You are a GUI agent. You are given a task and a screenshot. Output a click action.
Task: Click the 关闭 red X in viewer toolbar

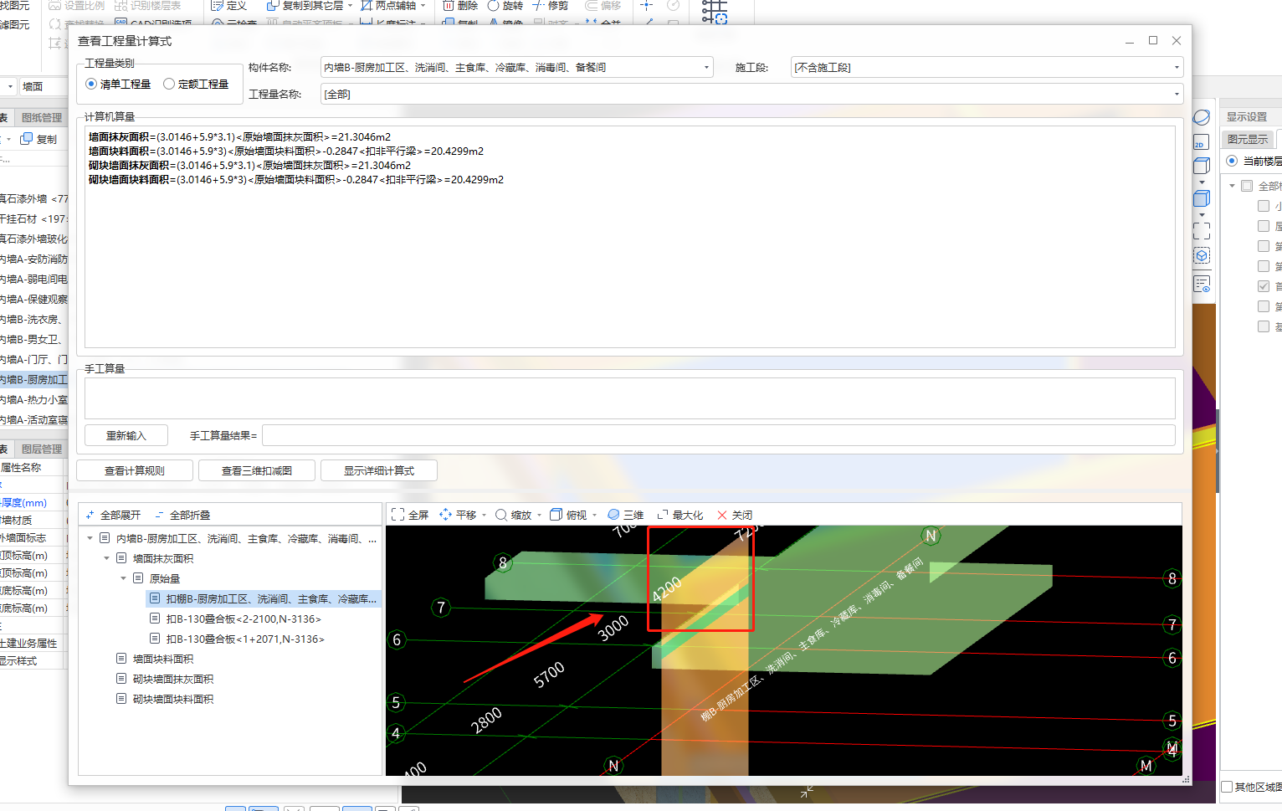[x=722, y=515]
